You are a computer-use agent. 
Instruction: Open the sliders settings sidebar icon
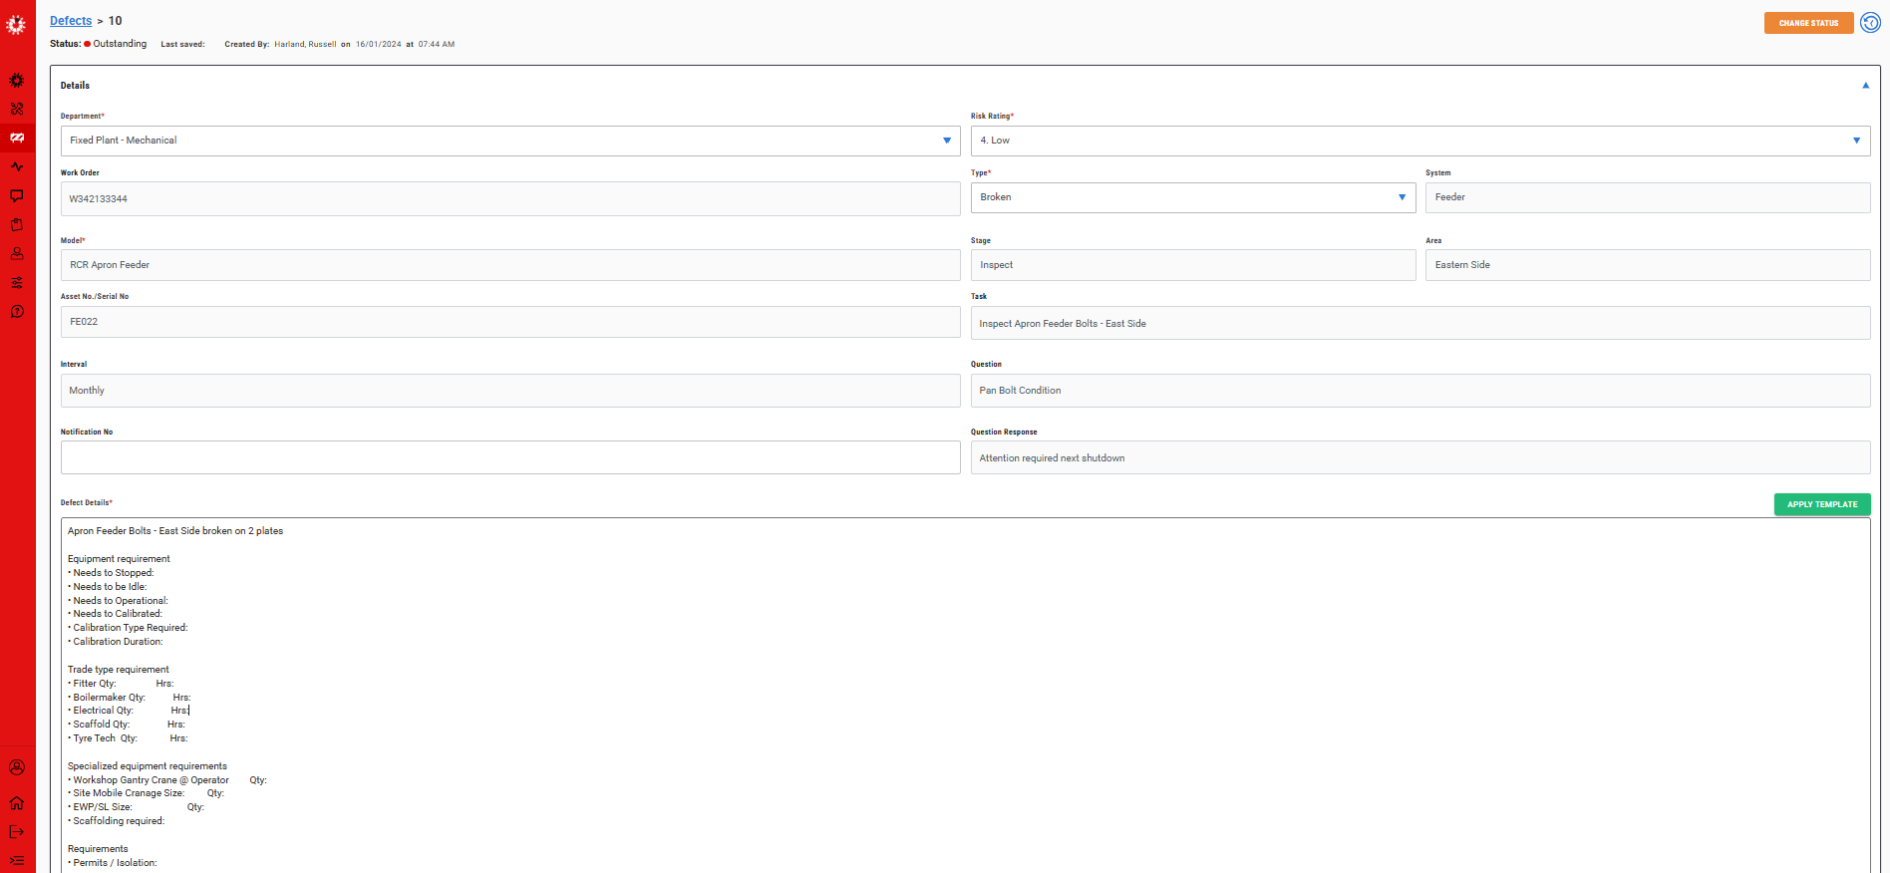click(x=17, y=282)
